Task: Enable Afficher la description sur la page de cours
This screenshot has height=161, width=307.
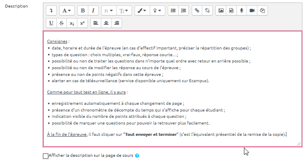Action: 45,156
